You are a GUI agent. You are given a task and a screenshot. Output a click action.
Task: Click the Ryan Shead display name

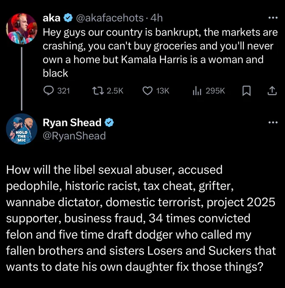click(72, 122)
